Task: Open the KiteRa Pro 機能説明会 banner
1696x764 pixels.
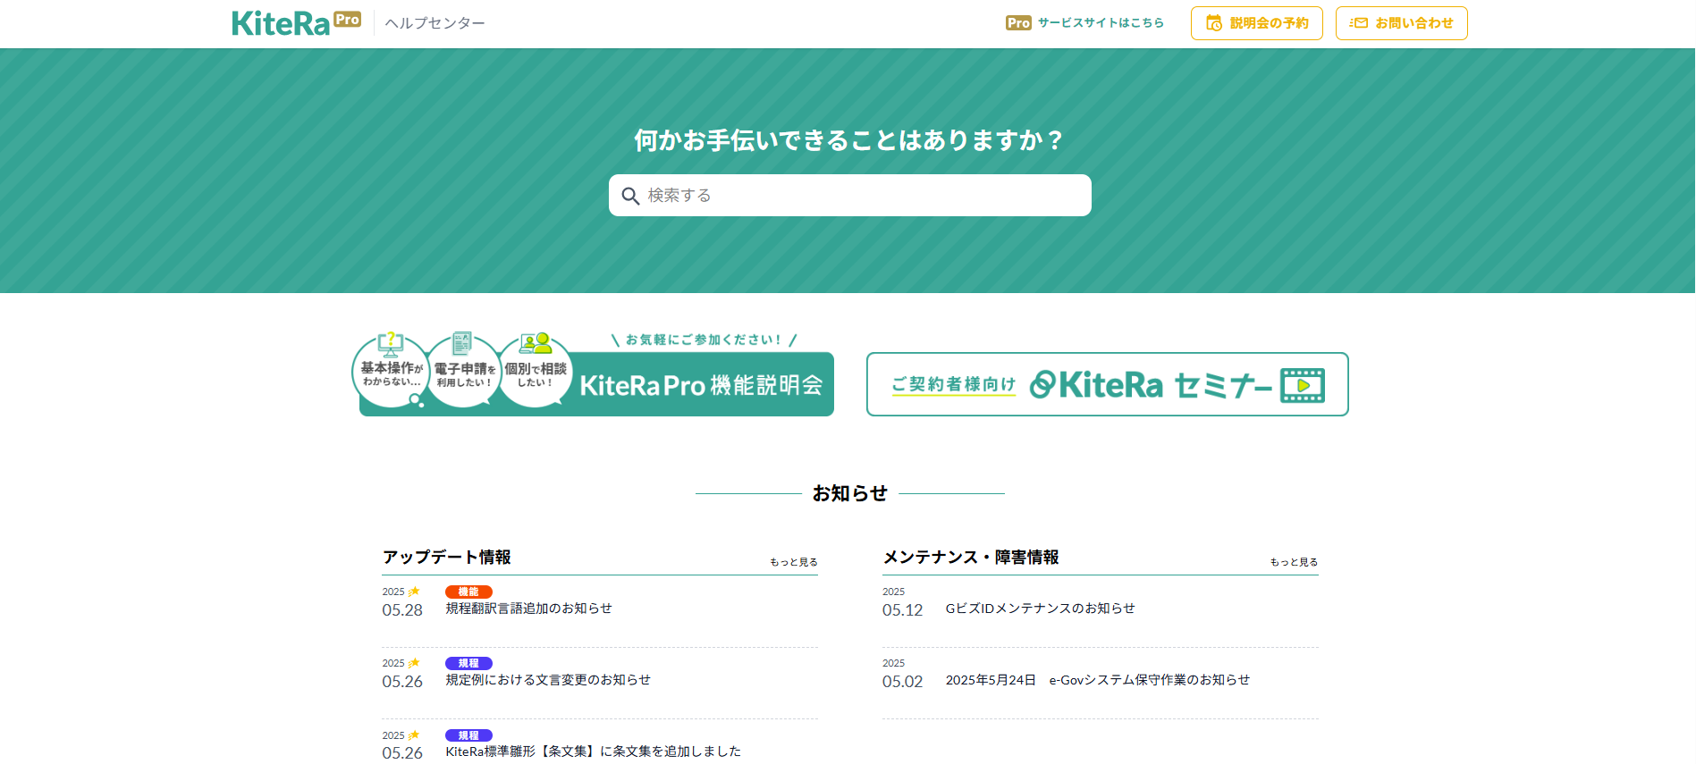Action: [593, 374]
